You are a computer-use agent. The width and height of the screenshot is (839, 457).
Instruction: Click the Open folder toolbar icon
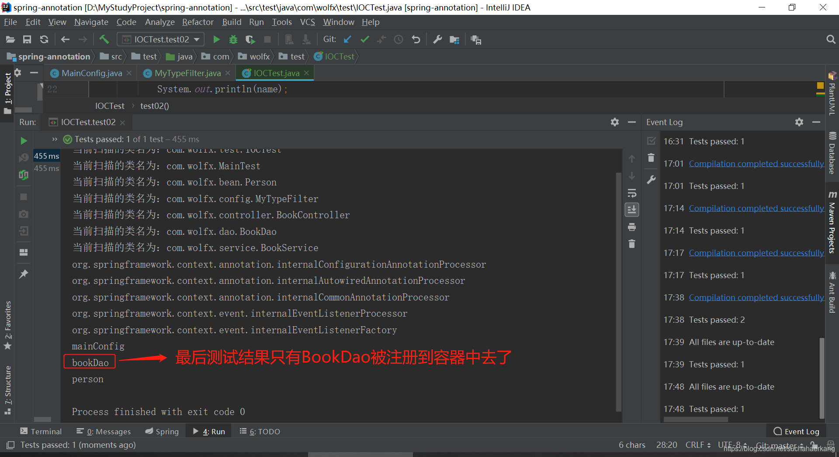coord(10,40)
